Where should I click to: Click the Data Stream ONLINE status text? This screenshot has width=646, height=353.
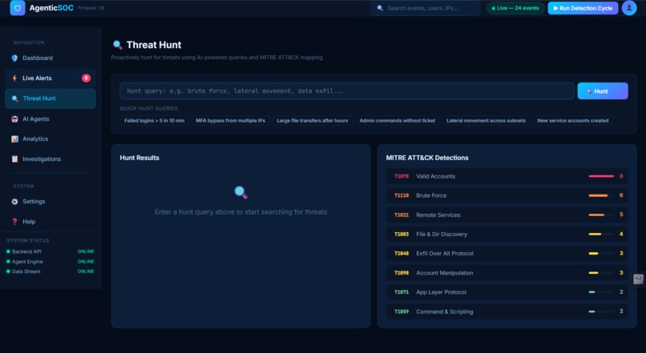(86, 271)
